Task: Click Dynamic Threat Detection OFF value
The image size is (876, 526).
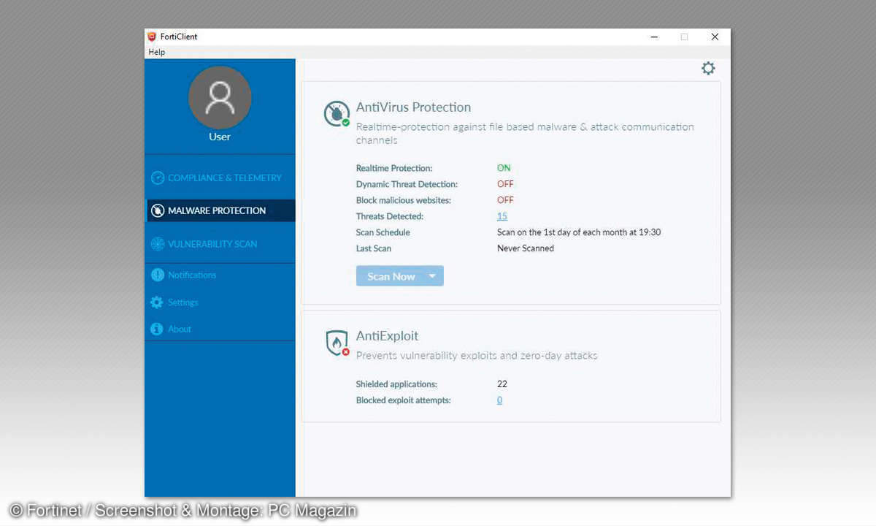Action: [x=505, y=184]
